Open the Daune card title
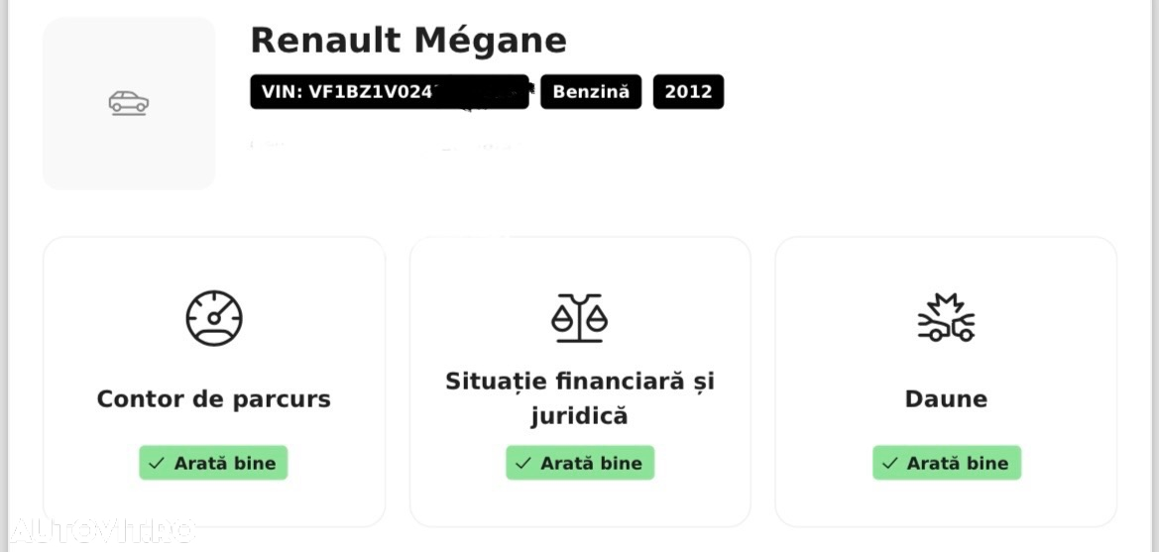 (x=946, y=399)
